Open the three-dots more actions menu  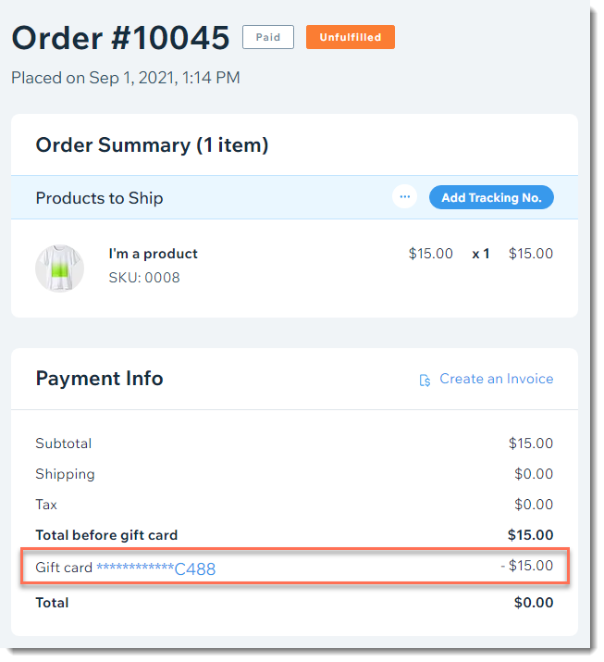point(404,196)
